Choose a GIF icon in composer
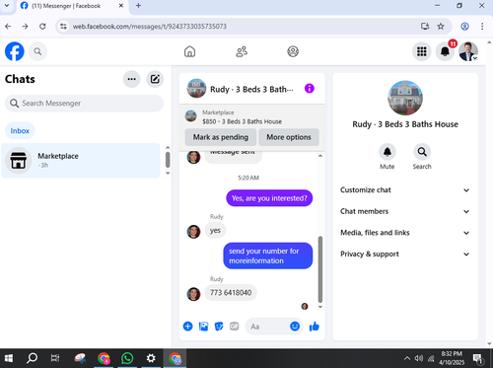The width and height of the screenshot is (493, 368). [x=234, y=327]
